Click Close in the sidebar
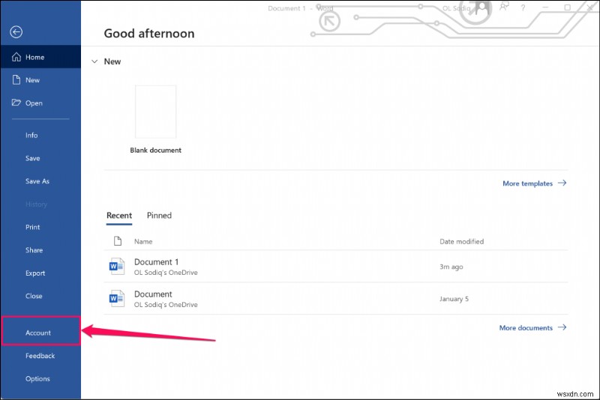 tap(34, 296)
